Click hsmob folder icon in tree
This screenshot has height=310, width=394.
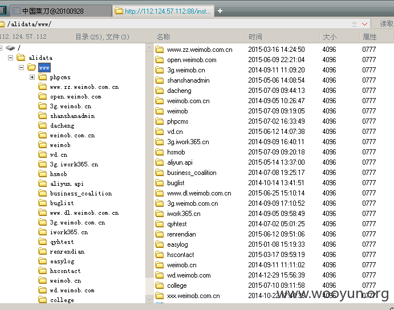coord(42,174)
